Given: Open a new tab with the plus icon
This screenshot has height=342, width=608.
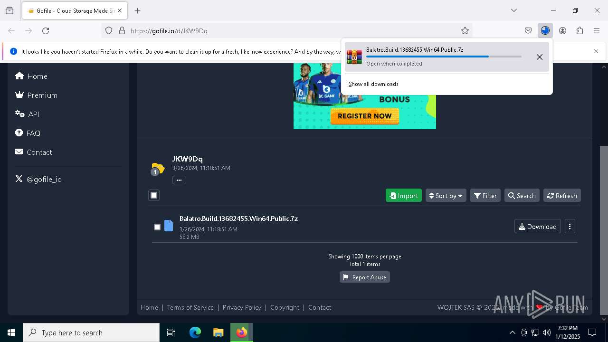Looking at the screenshot, I should pyautogui.click(x=138, y=10).
